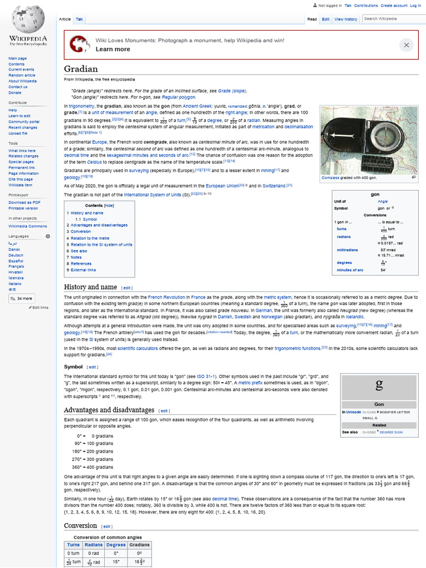
Task: Click Edit links under languages
Action: click(x=39, y=307)
